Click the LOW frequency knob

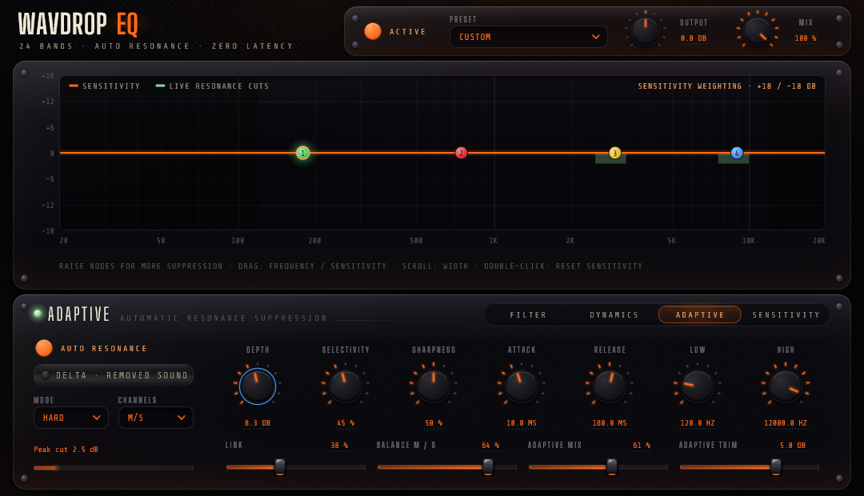click(x=698, y=386)
